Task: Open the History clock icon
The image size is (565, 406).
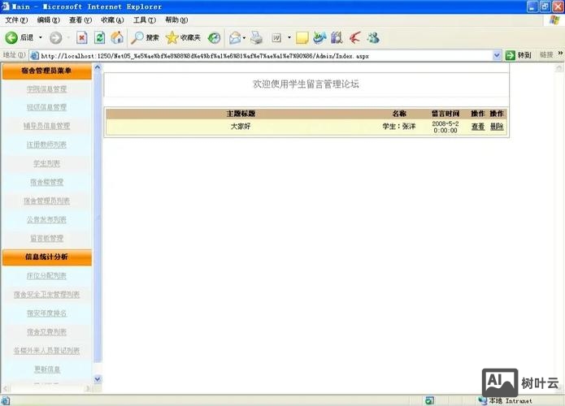Action: [214, 37]
